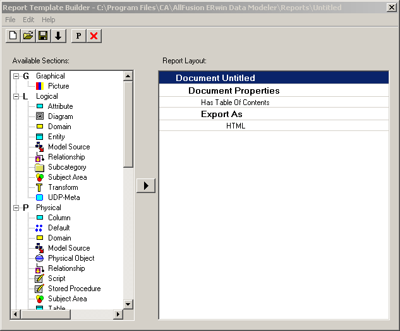This screenshot has width=400, height=331.
Task: Select the Document Properties row
Action: 274,91
